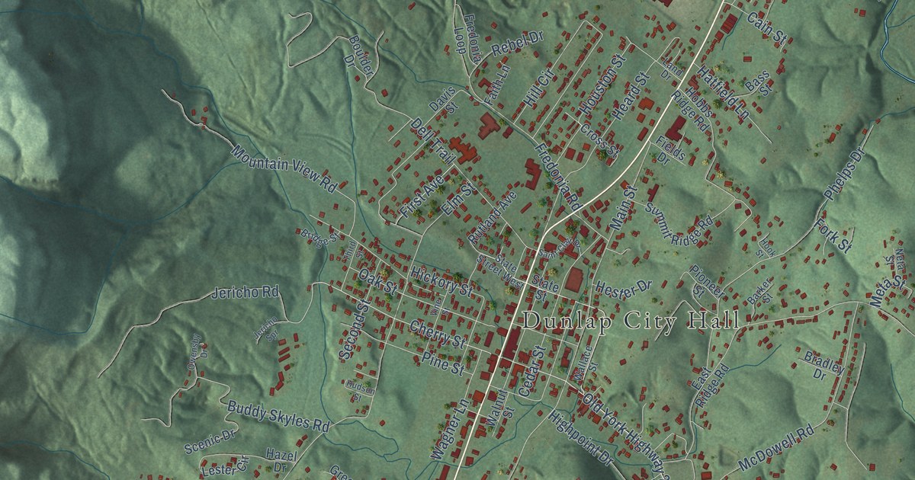The height and width of the screenshot is (480, 915).
Task: Click the Heard St label
Action: pos(631,96)
